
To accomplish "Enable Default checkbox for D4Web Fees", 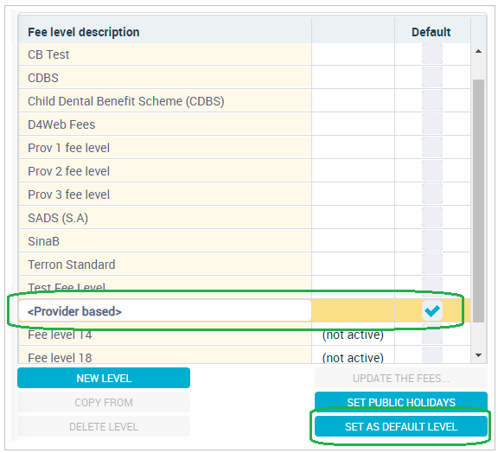I will (432, 124).
